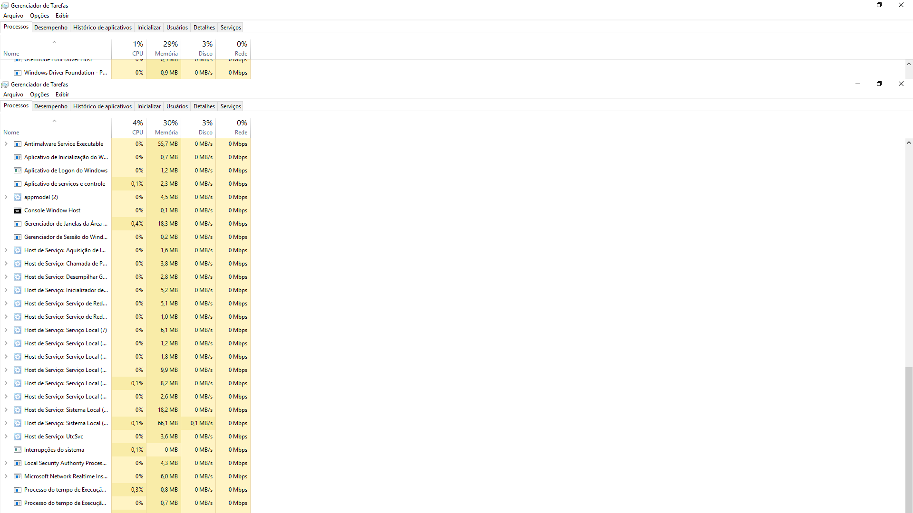Switch to Desempenho tab in back window

tap(51, 28)
